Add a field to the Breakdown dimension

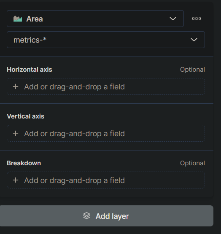click(x=106, y=180)
